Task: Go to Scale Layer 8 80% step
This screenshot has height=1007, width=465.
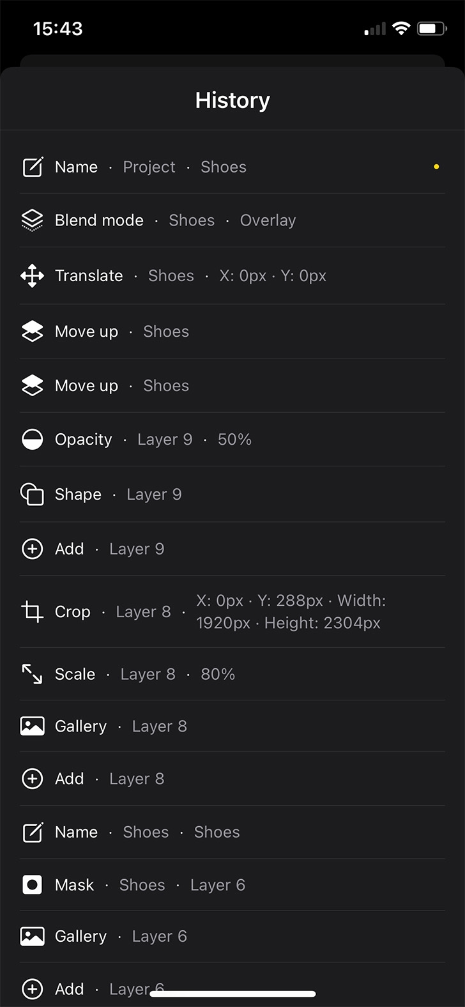Action: (232, 674)
